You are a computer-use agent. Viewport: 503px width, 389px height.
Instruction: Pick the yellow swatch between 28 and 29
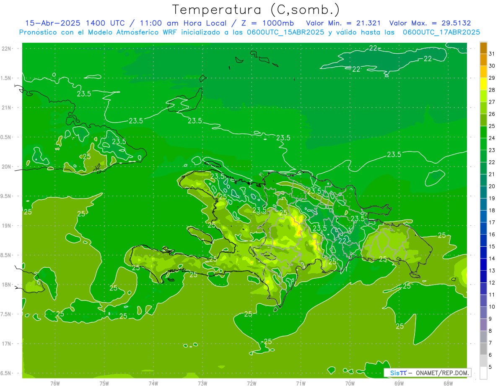(483, 84)
